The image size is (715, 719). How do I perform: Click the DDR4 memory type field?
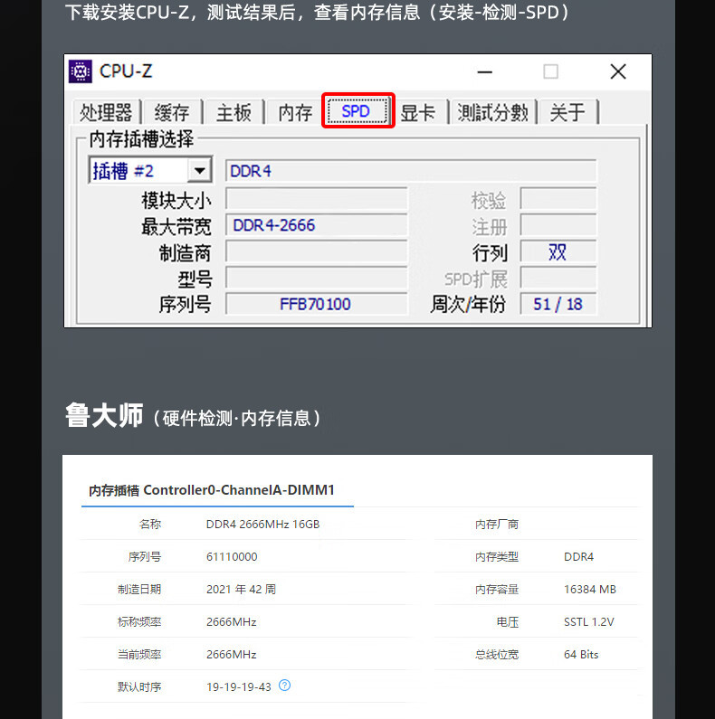pos(411,171)
